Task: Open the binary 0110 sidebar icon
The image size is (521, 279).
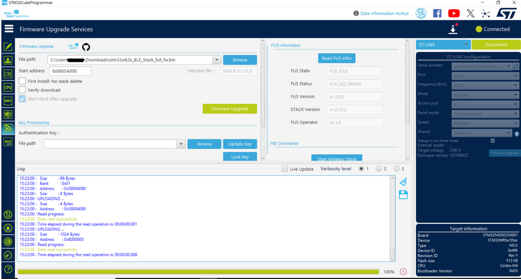Action: pyautogui.click(x=8, y=214)
